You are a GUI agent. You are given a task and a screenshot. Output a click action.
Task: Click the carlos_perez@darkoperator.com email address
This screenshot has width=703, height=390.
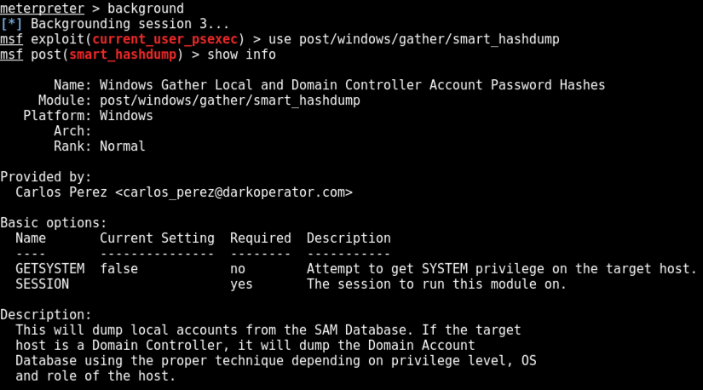[x=233, y=192]
